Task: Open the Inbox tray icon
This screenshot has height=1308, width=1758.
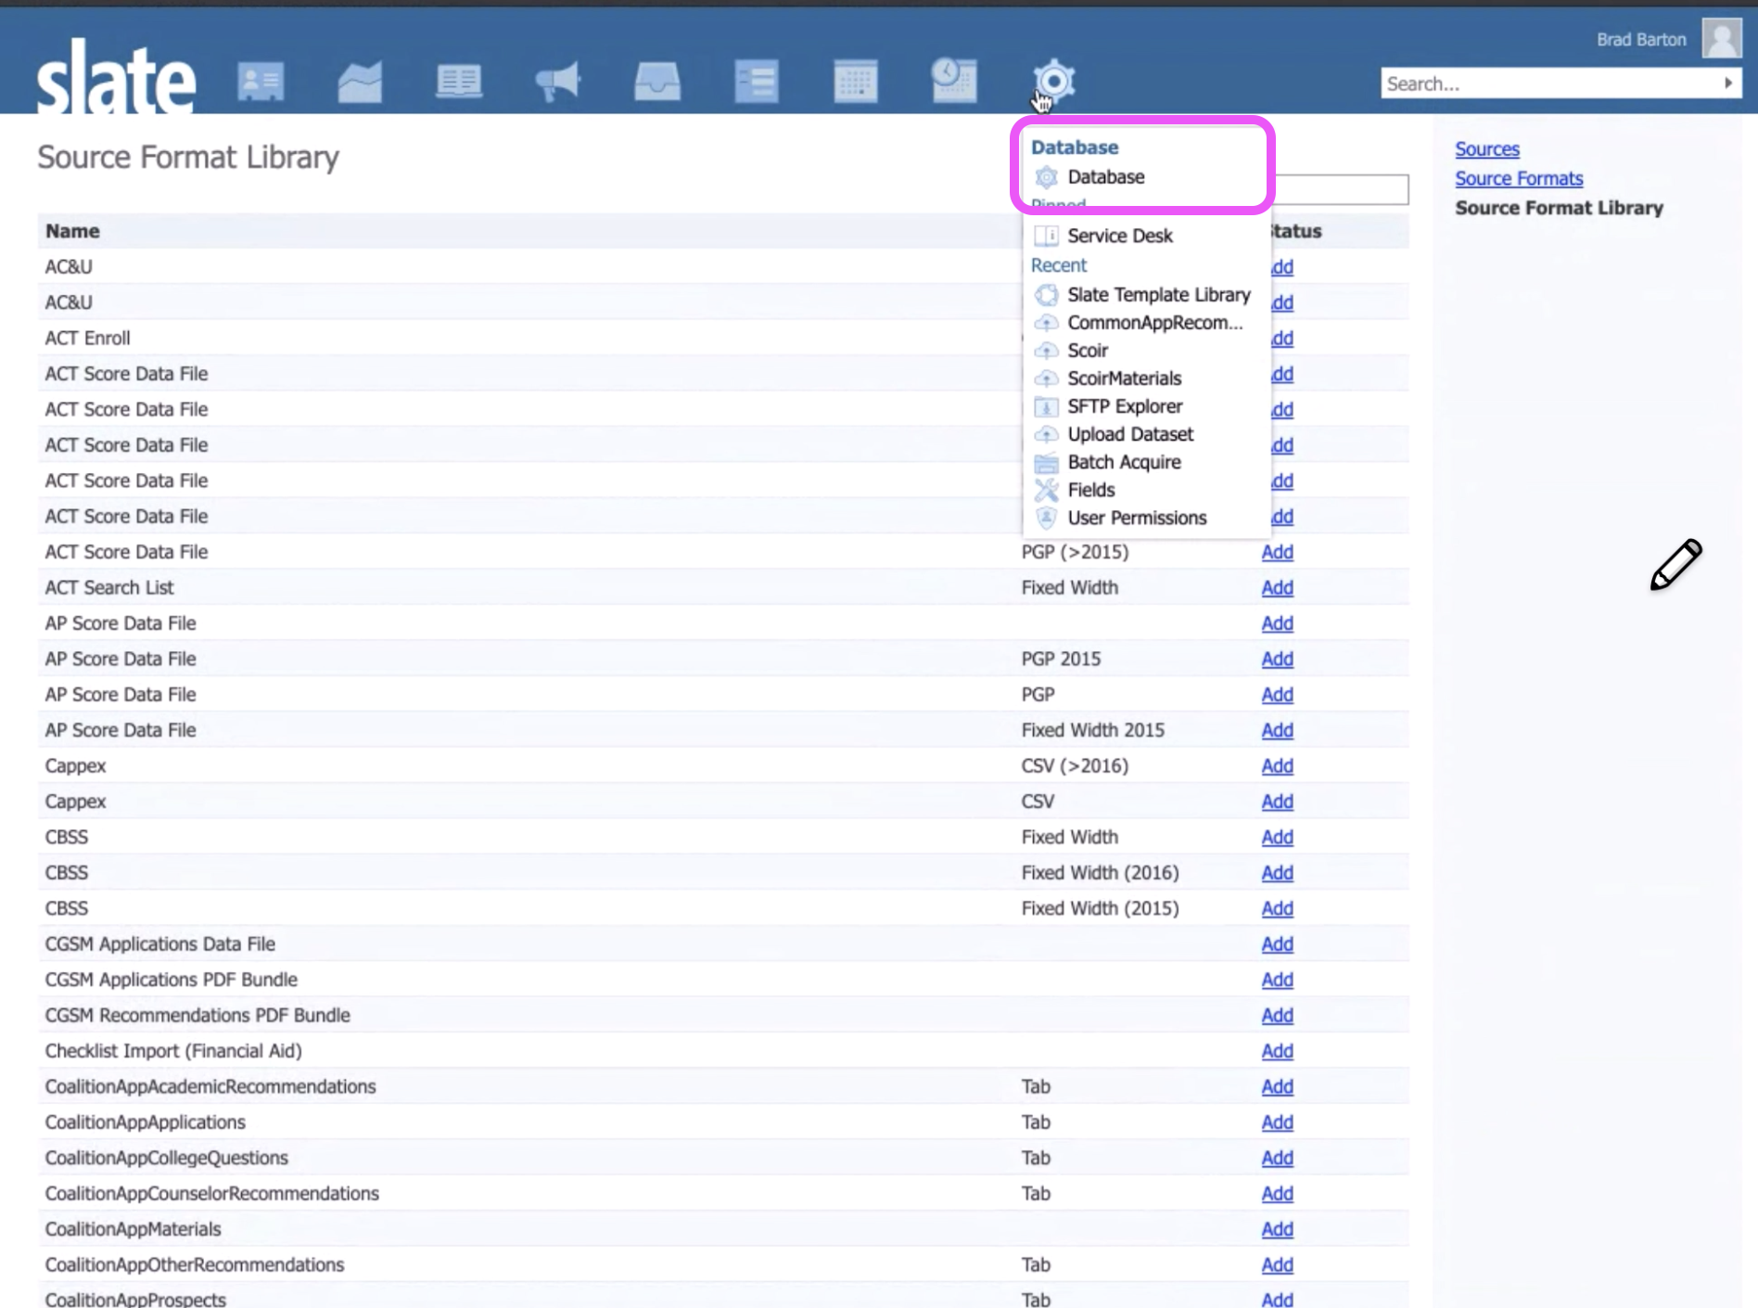Action: pyautogui.click(x=657, y=82)
